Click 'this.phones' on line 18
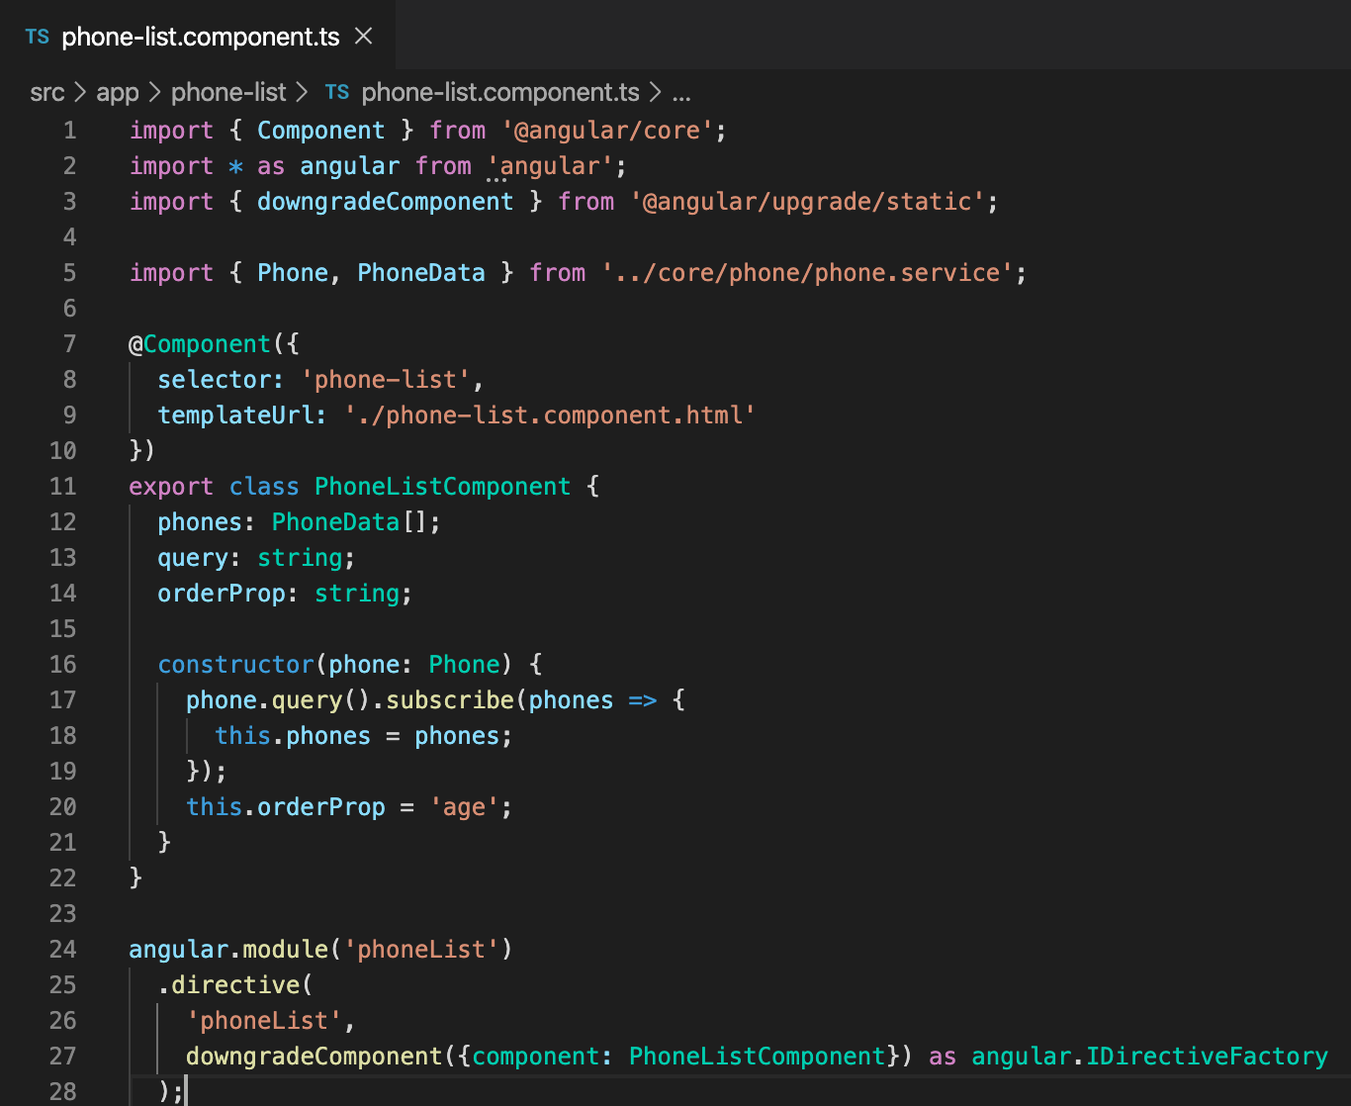 [x=293, y=736]
